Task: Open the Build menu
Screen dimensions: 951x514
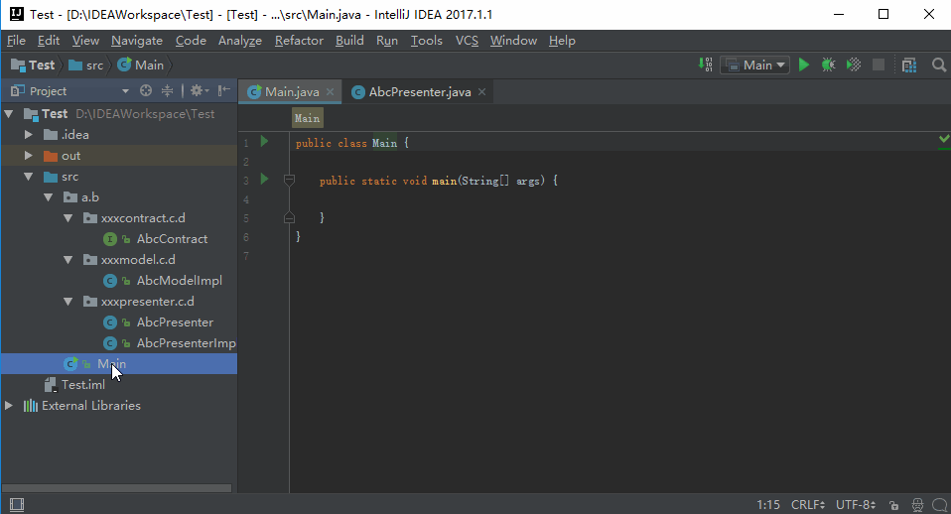Action: click(350, 41)
